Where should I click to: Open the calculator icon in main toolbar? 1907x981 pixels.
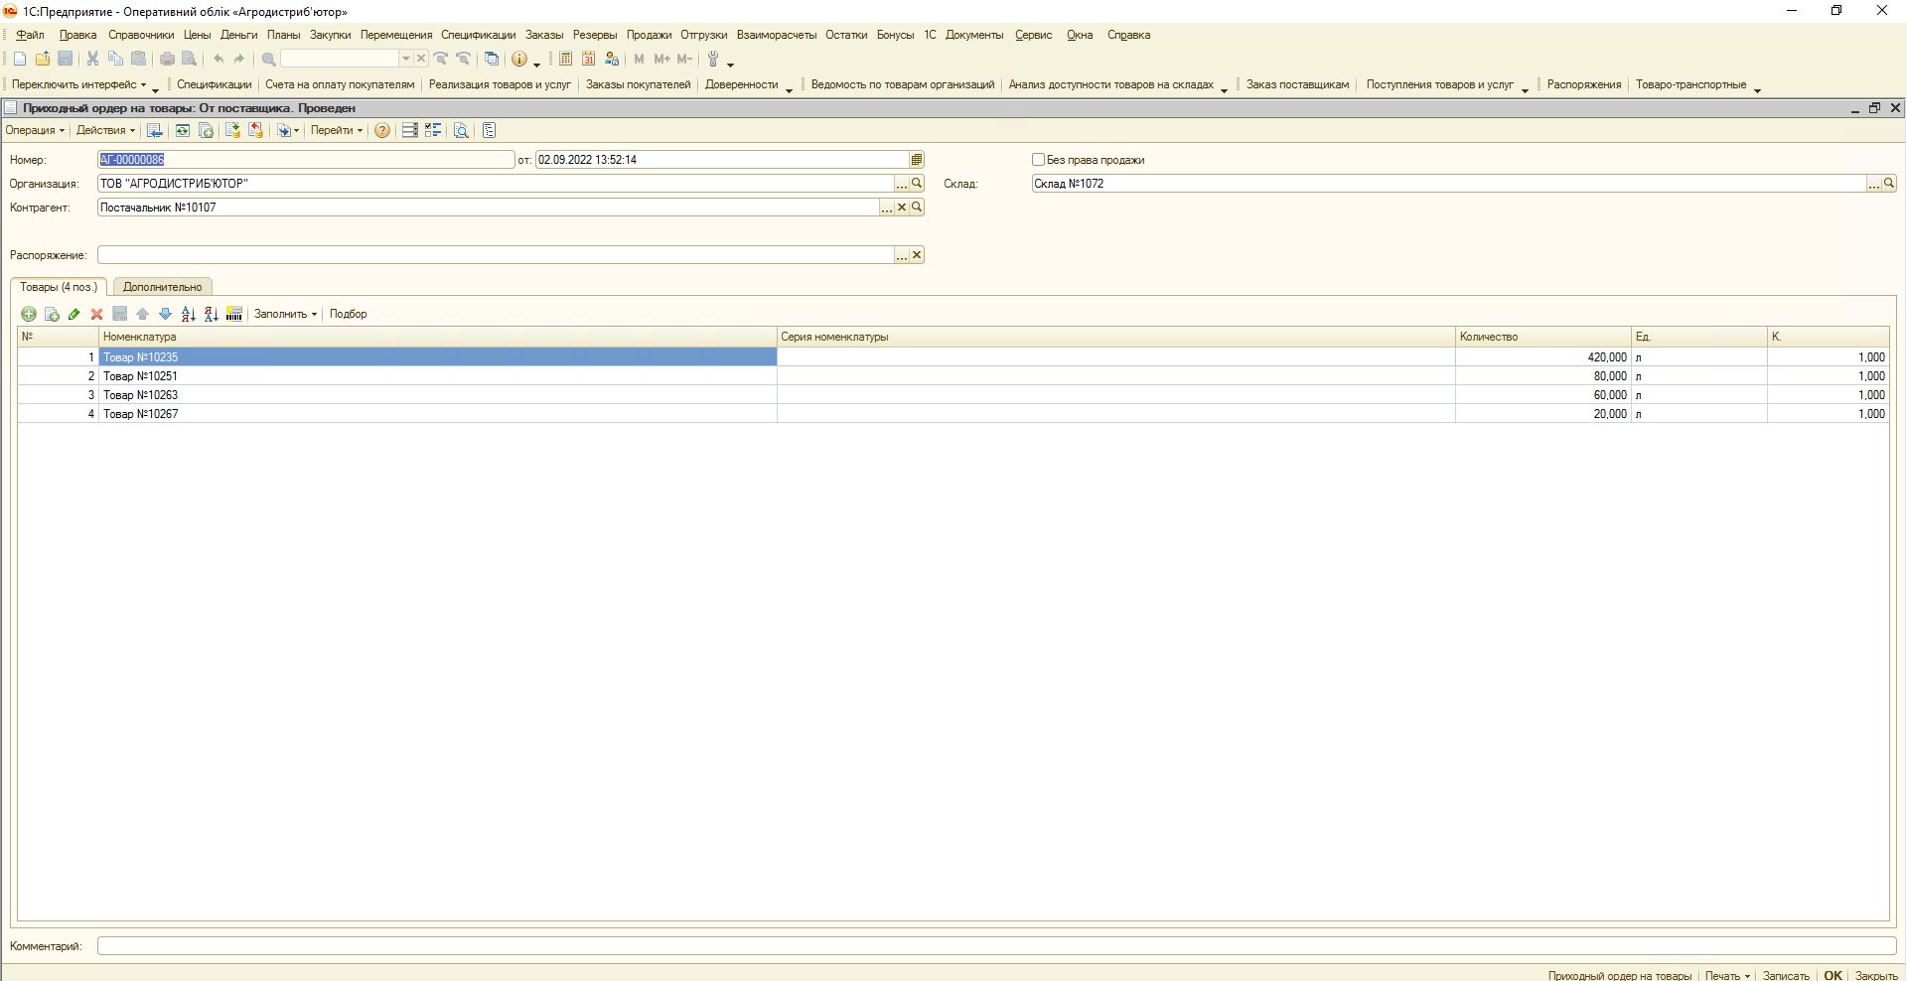pos(565,59)
